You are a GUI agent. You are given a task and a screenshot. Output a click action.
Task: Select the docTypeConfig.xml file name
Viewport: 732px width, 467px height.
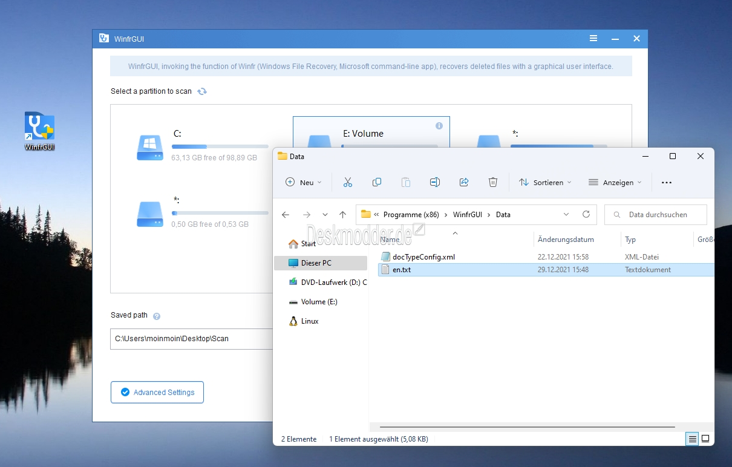(x=423, y=257)
